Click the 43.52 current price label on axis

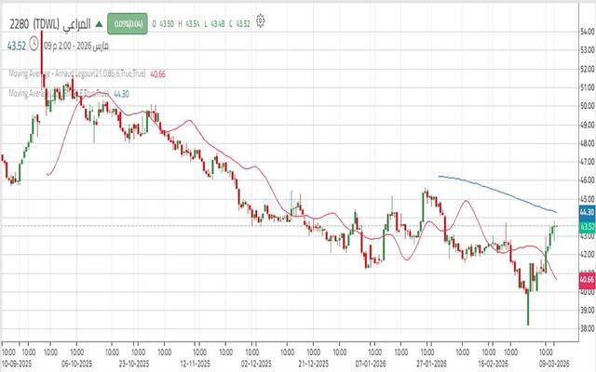coord(587,227)
